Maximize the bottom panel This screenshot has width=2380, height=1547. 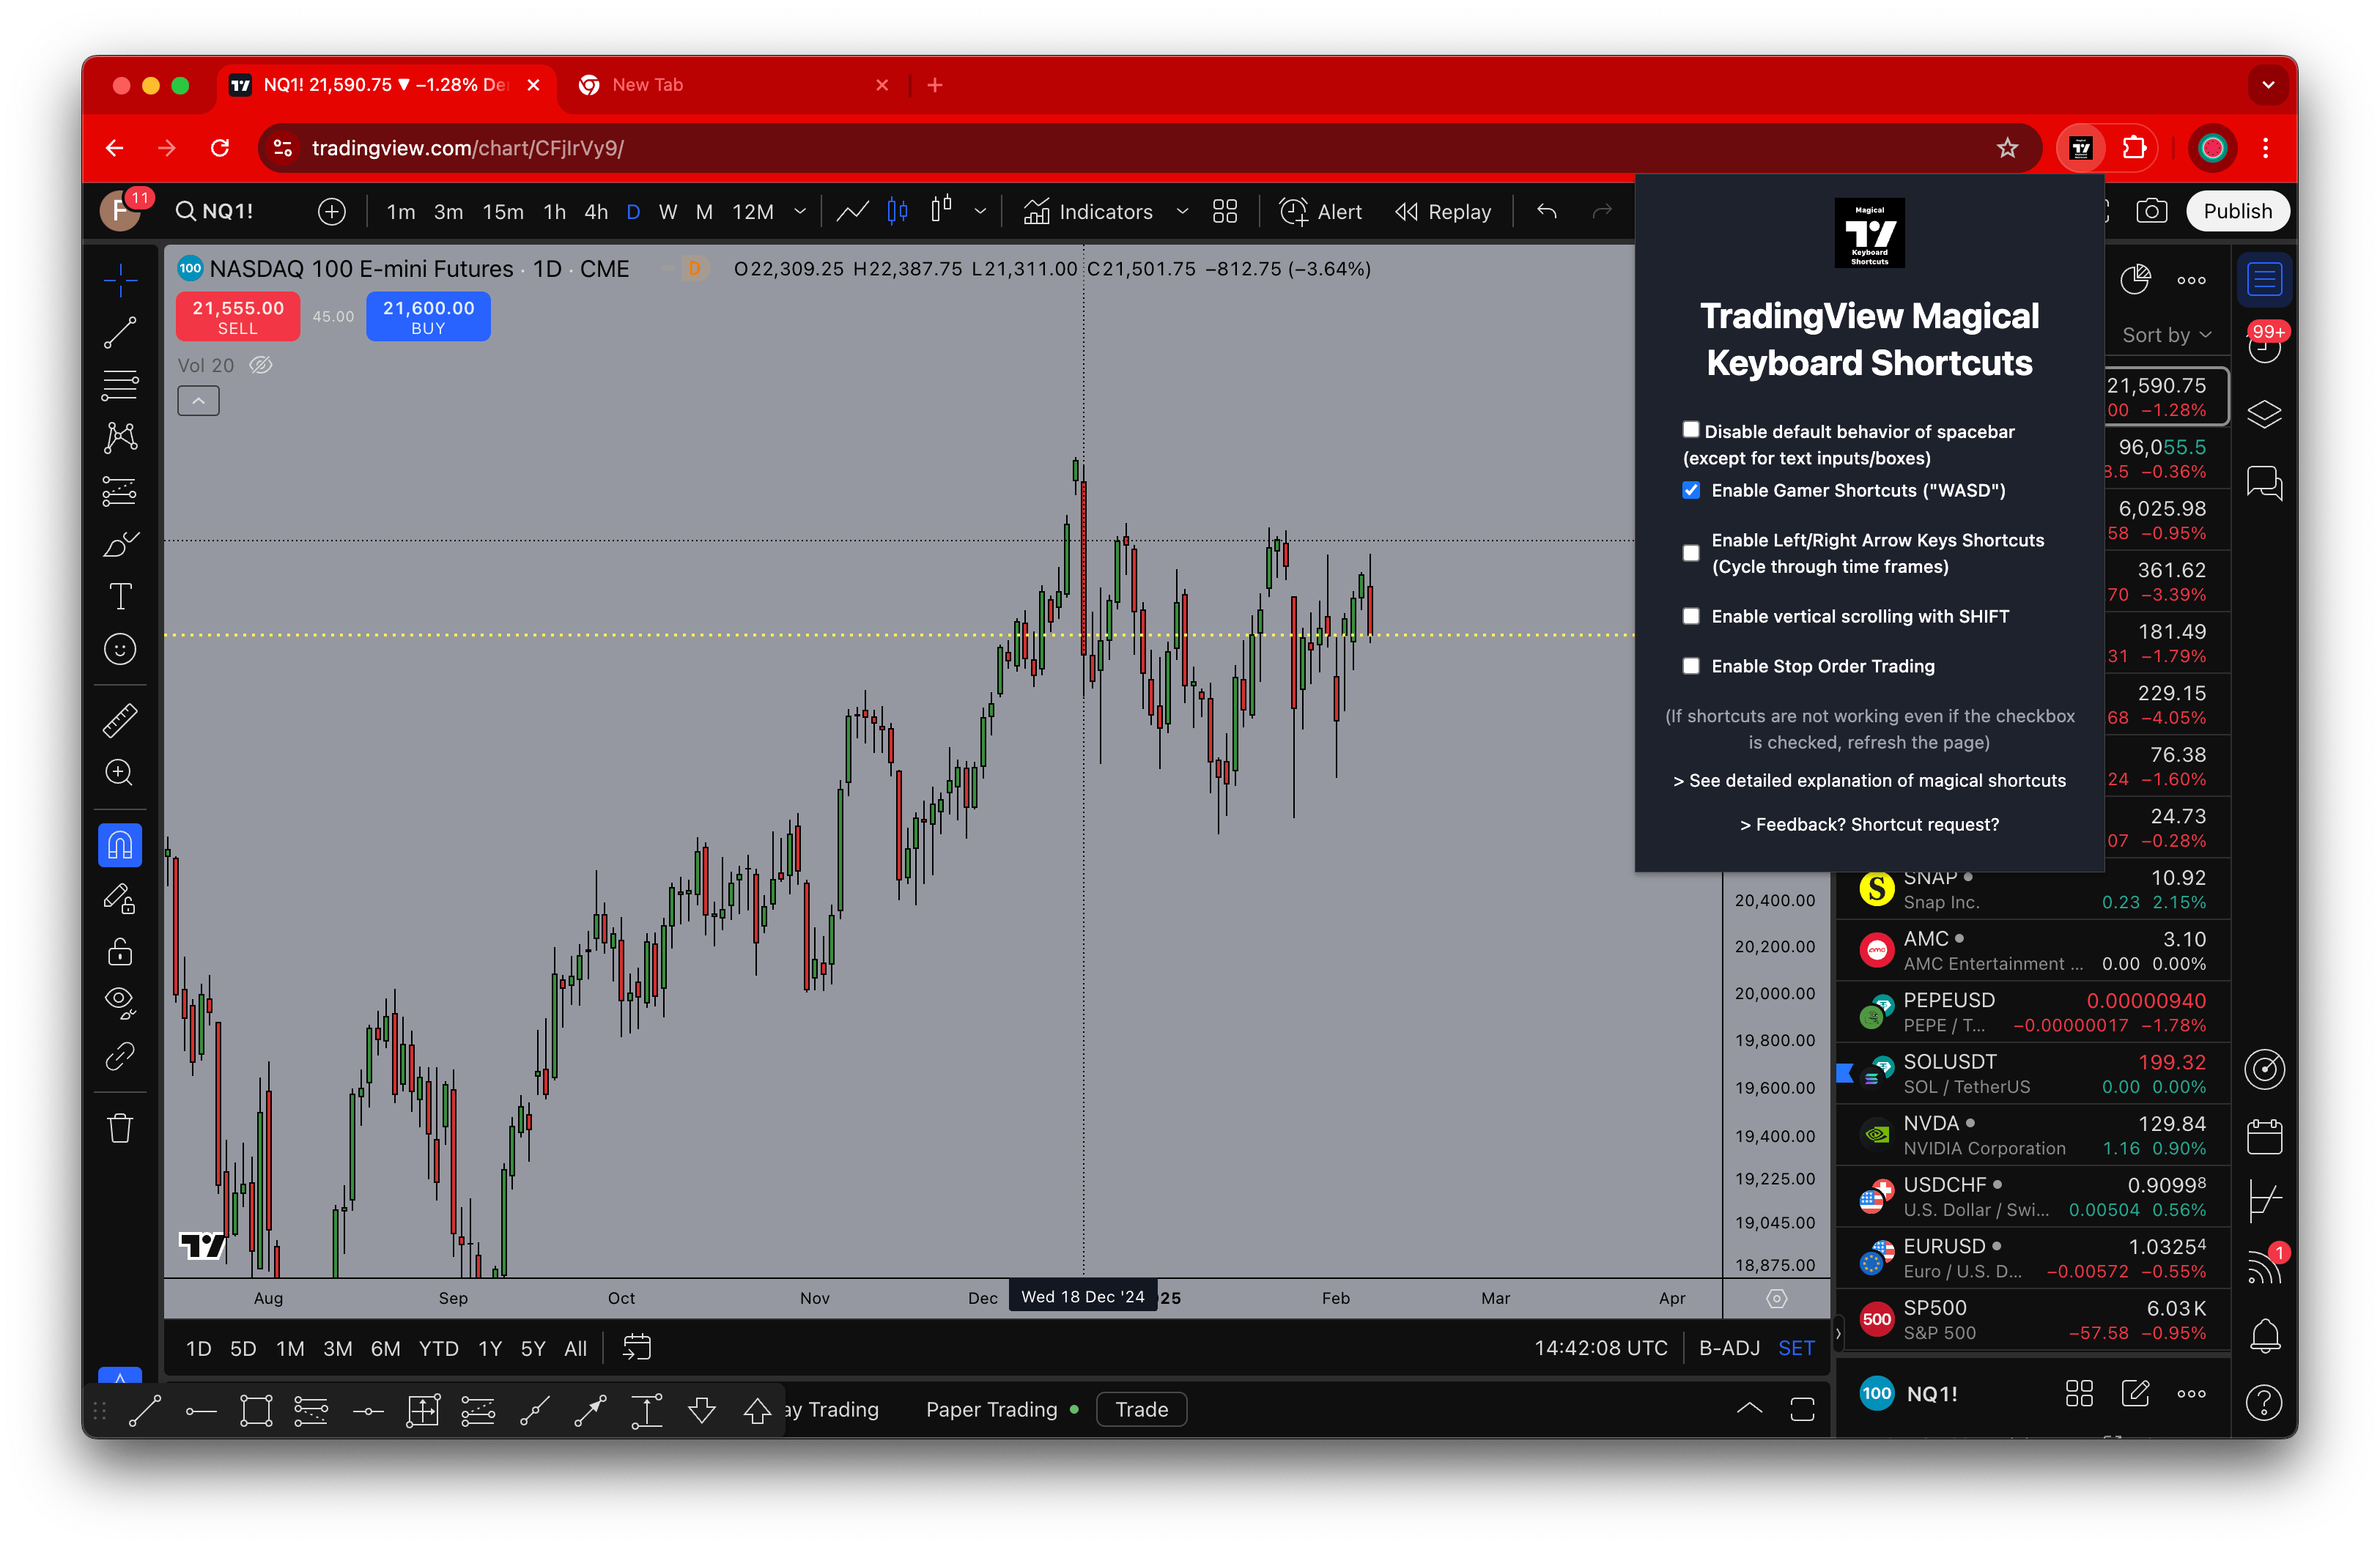[x=1802, y=1409]
